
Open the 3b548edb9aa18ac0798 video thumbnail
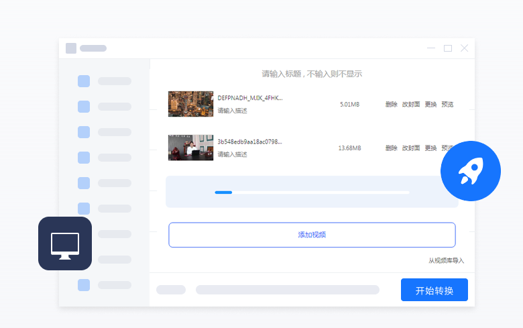[x=190, y=148]
